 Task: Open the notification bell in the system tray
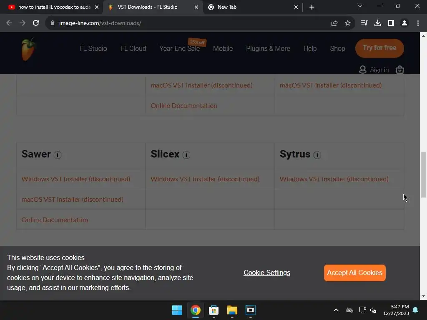(x=415, y=310)
